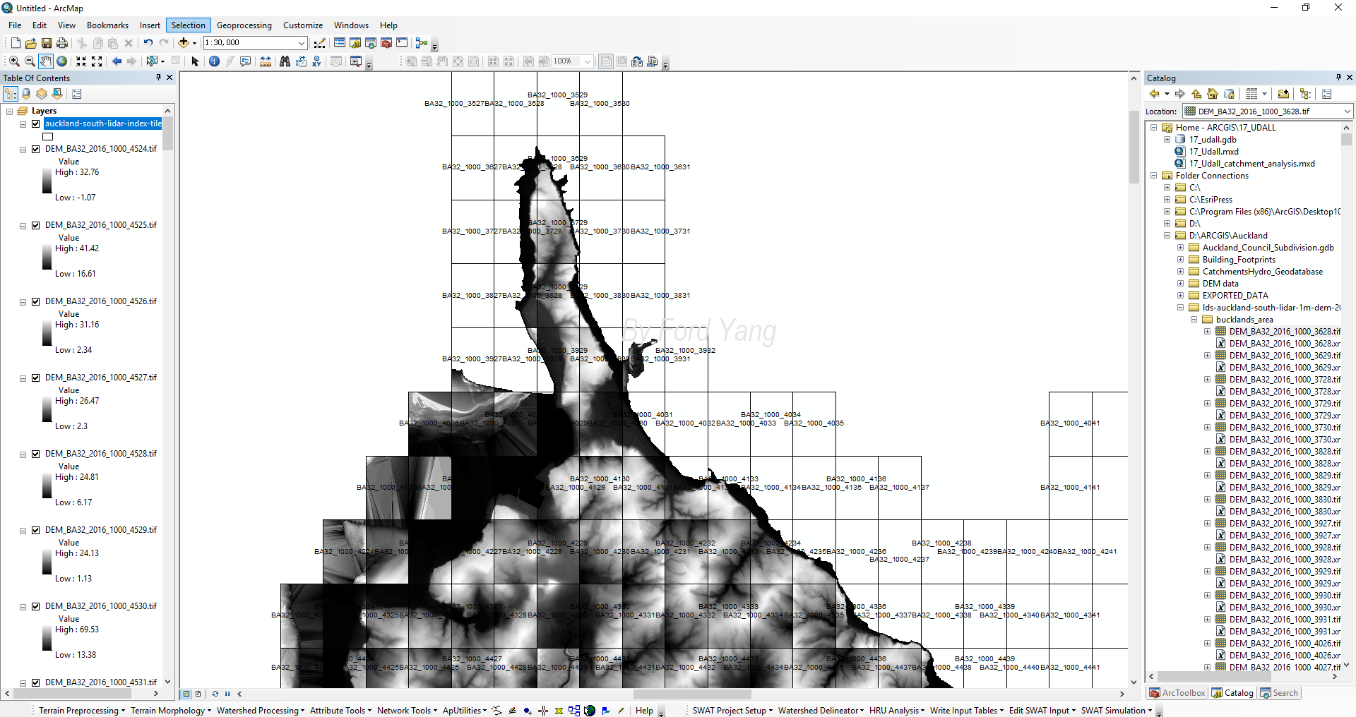Expand 17_udall.gdb in Catalog

click(x=1167, y=140)
